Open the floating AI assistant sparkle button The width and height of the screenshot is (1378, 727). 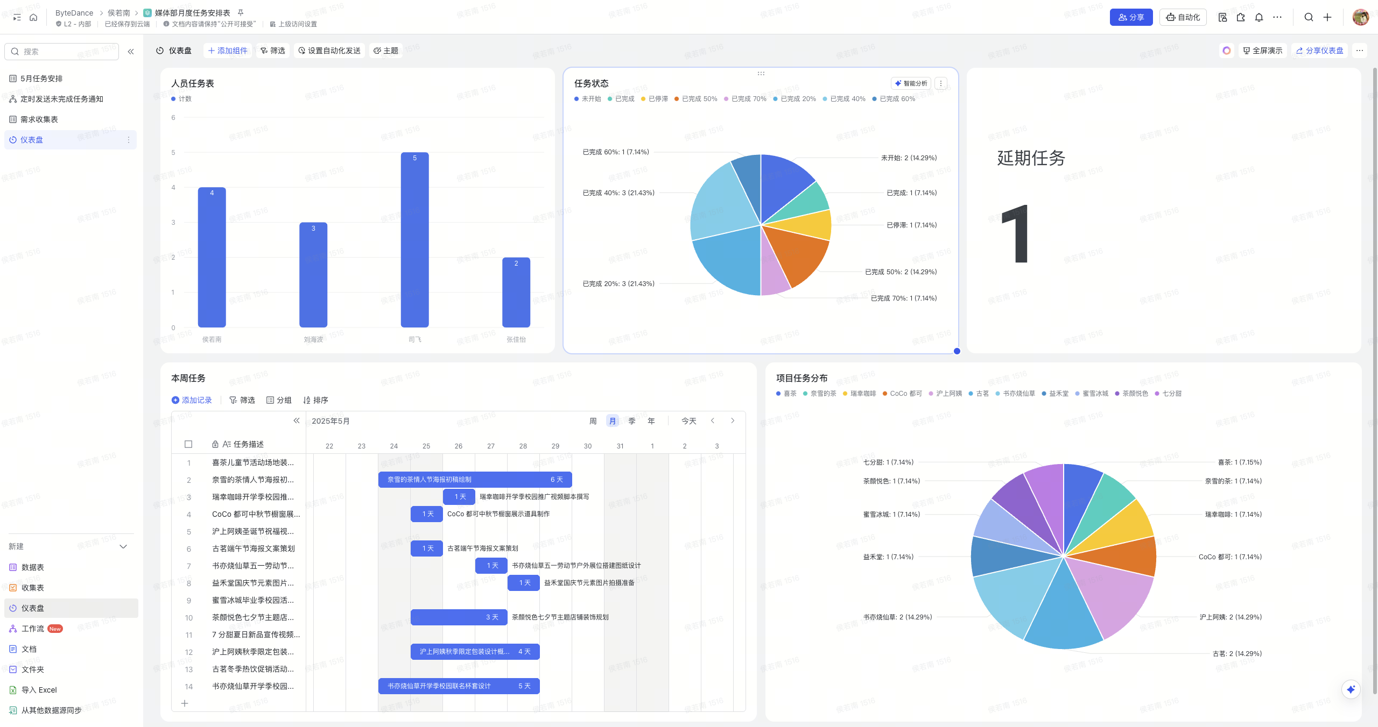click(x=1351, y=689)
